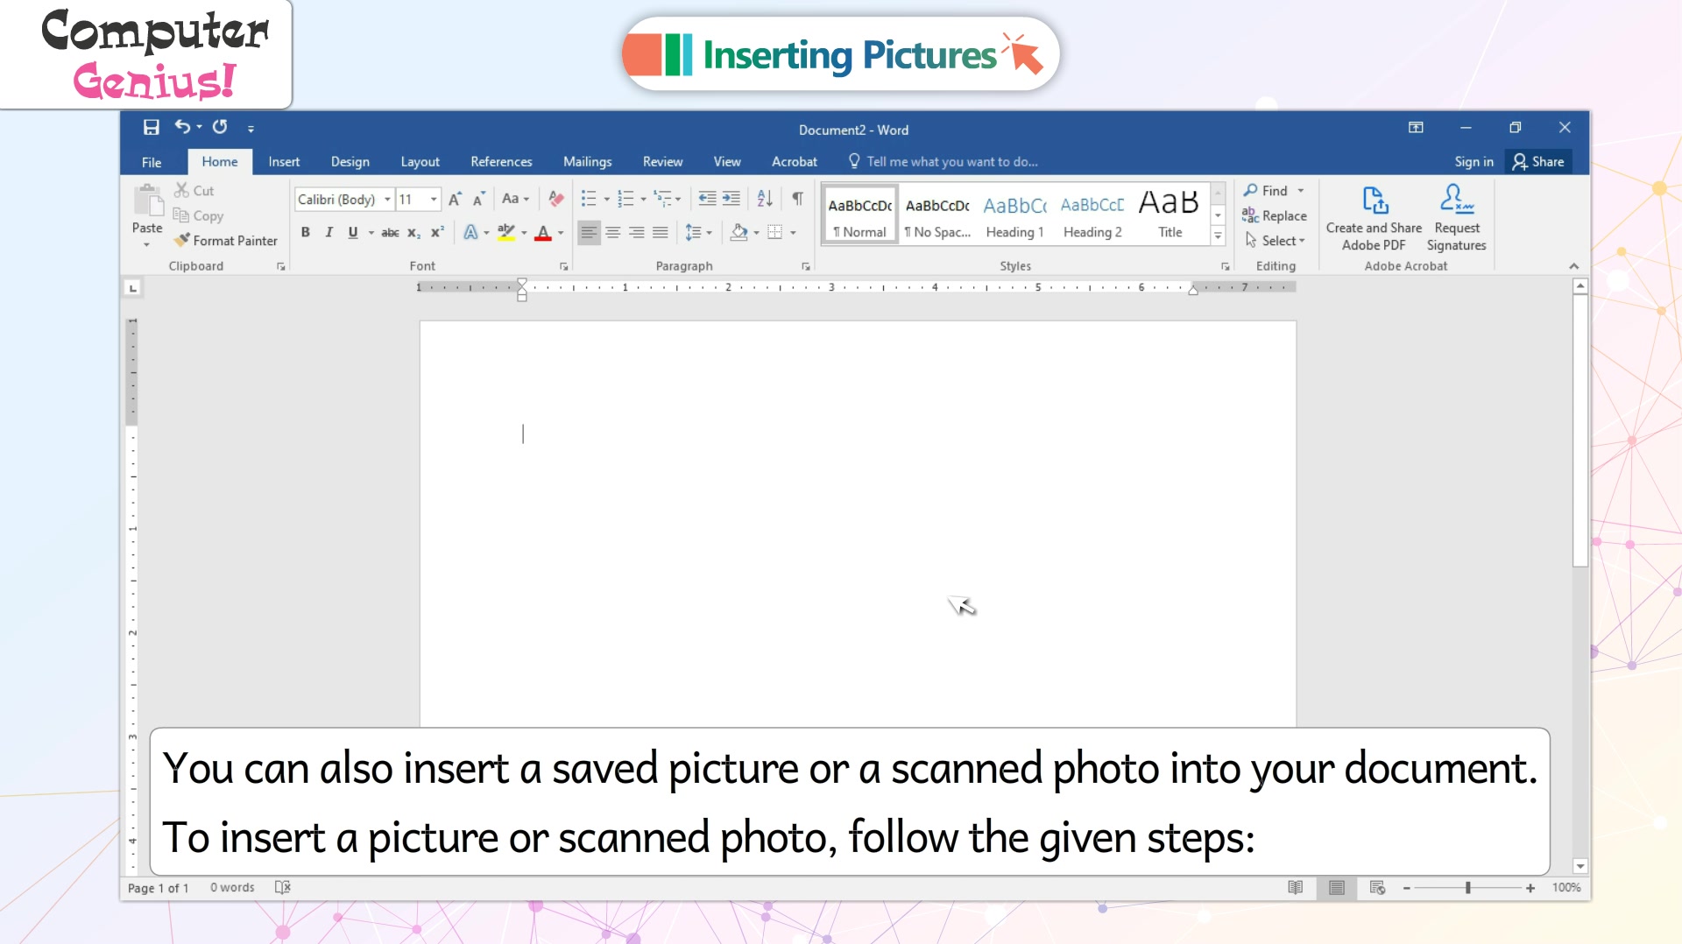Click Increase Indent icon
Screen dimensions: 1682x944
[x=731, y=199]
